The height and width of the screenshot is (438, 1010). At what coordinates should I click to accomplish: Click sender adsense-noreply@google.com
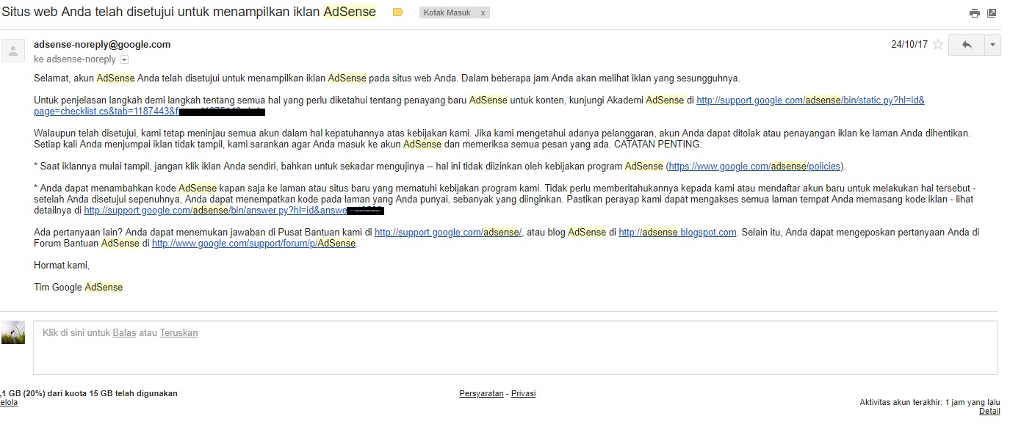[102, 44]
